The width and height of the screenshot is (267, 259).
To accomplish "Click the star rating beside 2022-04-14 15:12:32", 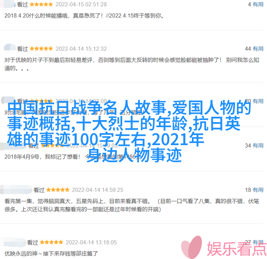I will 41,49.
